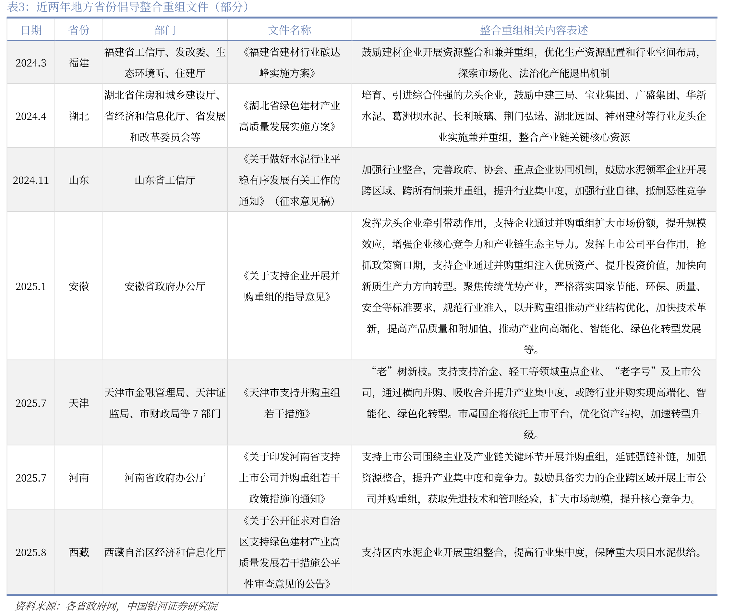Select the date cell '2024.4'
Viewport: 747px width, 616px height.
point(31,116)
